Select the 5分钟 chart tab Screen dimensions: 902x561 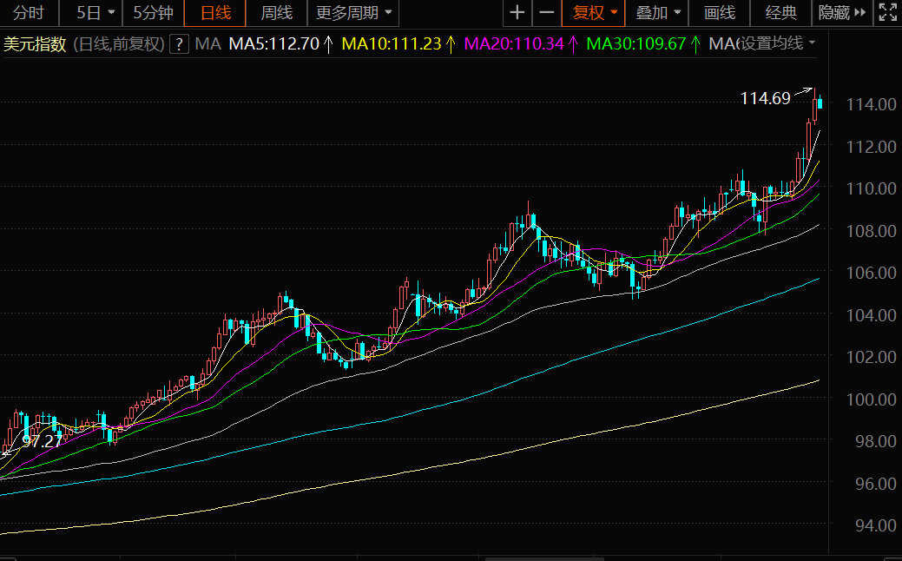coord(153,13)
